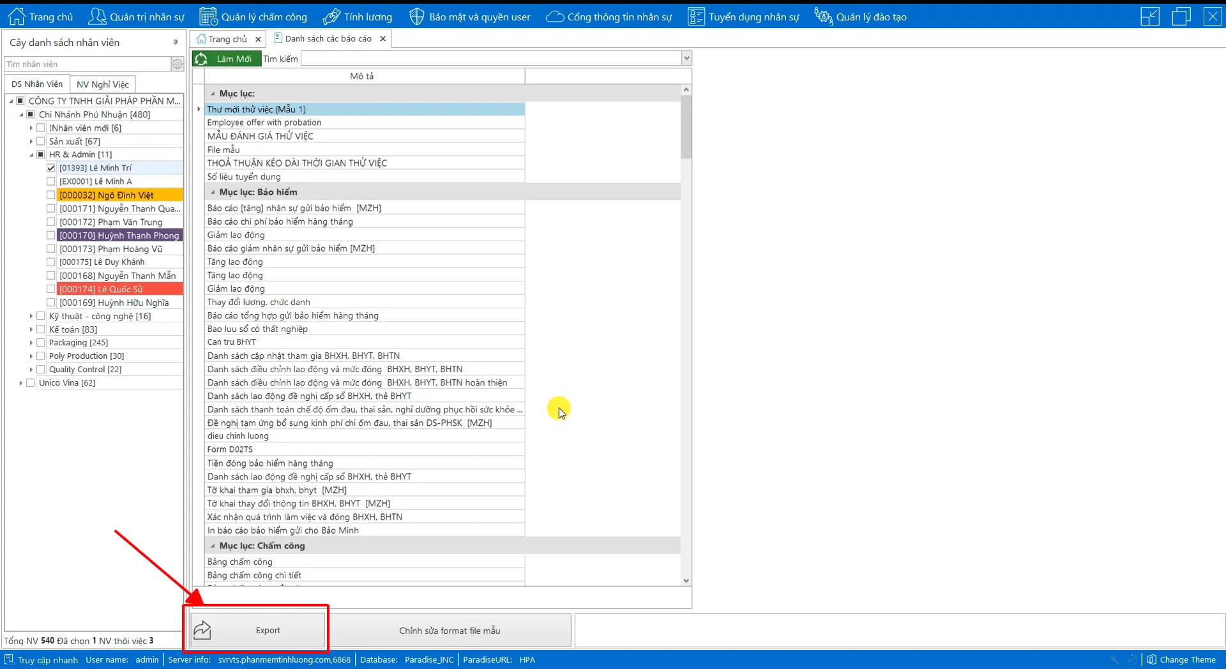The image size is (1226, 669).
Task: Expand the Kỹ thuật - công nghệ node
Action: [x=31, y=316]
